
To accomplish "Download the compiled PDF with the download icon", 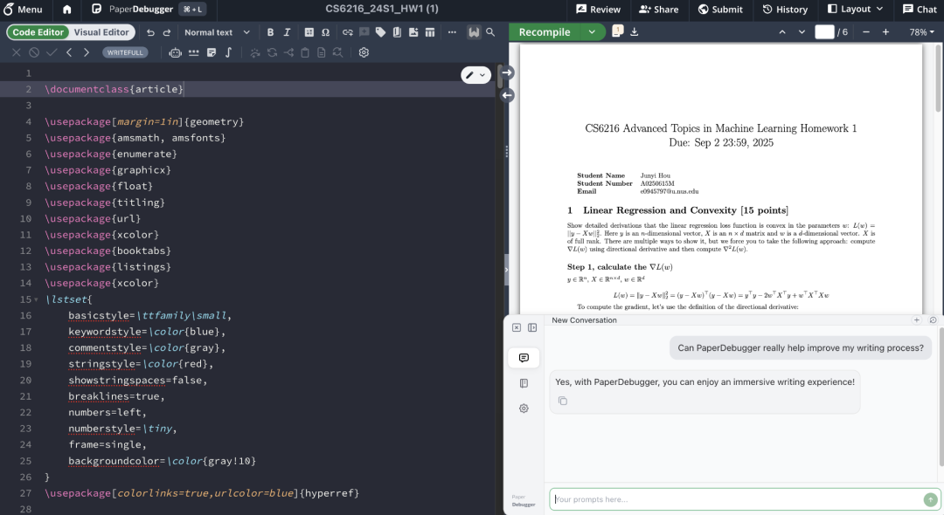I will [634, 31].
